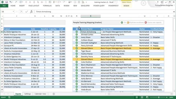Click the horizontal scrollbar thumb
Screen dimensions: 176x99
(152, 94)
